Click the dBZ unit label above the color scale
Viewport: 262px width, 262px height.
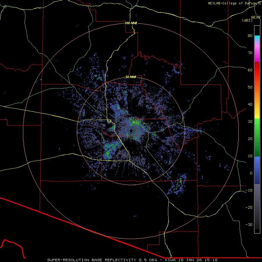(x=247, y=20)
